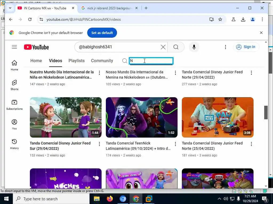273x204 pixels.
Task: Switch to the channel Playlists tab
Action: click(77, 61)
